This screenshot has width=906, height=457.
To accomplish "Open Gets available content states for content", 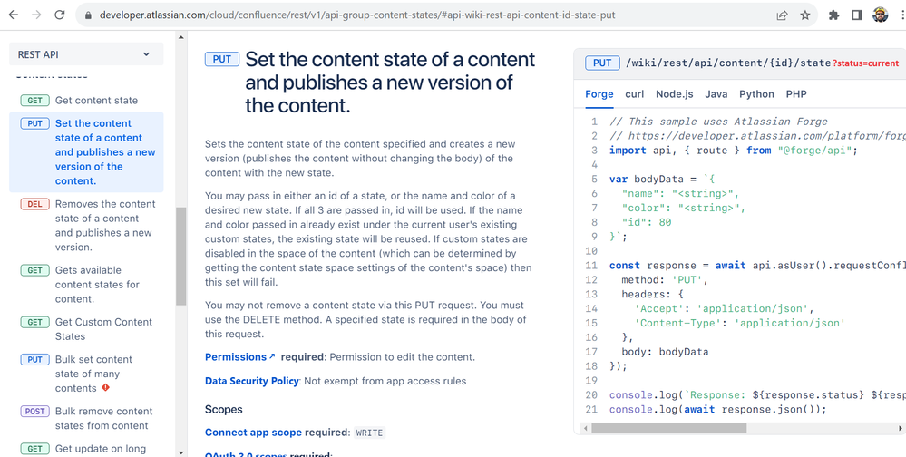I will (98, 284).
